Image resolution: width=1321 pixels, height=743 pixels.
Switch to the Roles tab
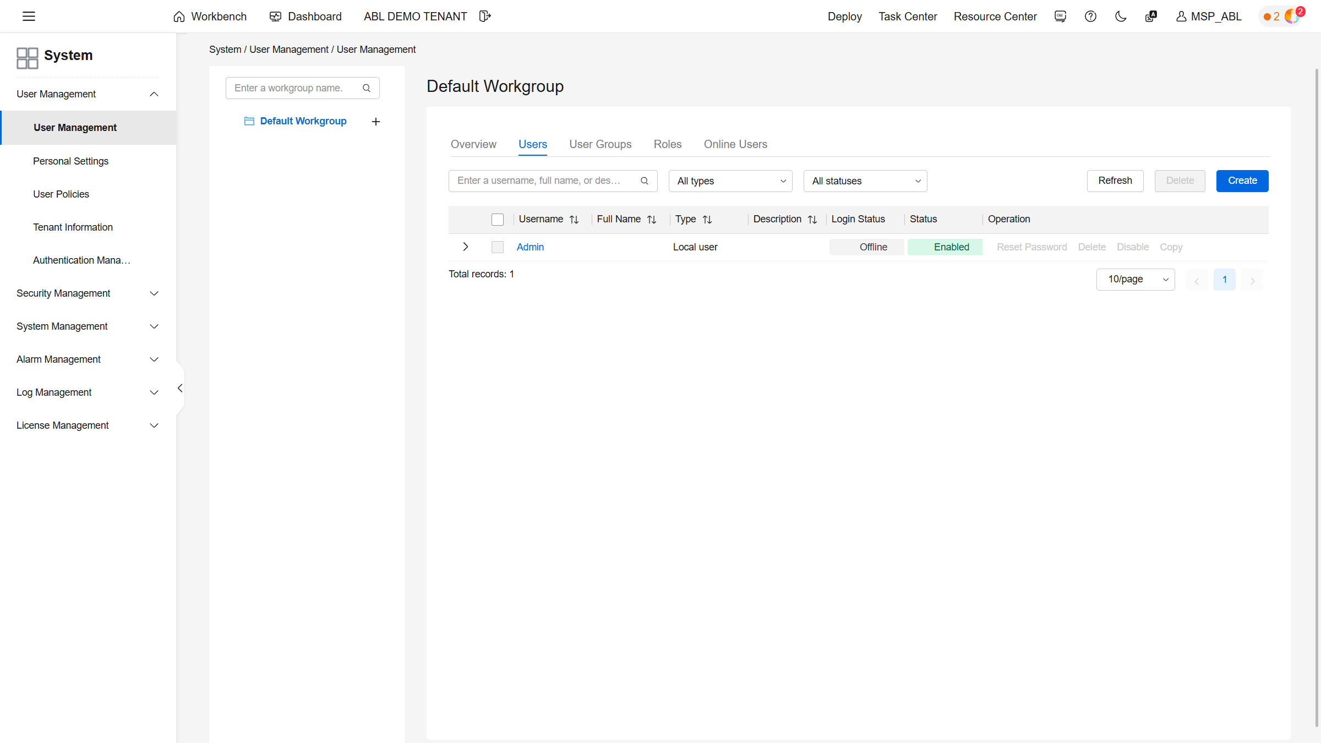668,144
